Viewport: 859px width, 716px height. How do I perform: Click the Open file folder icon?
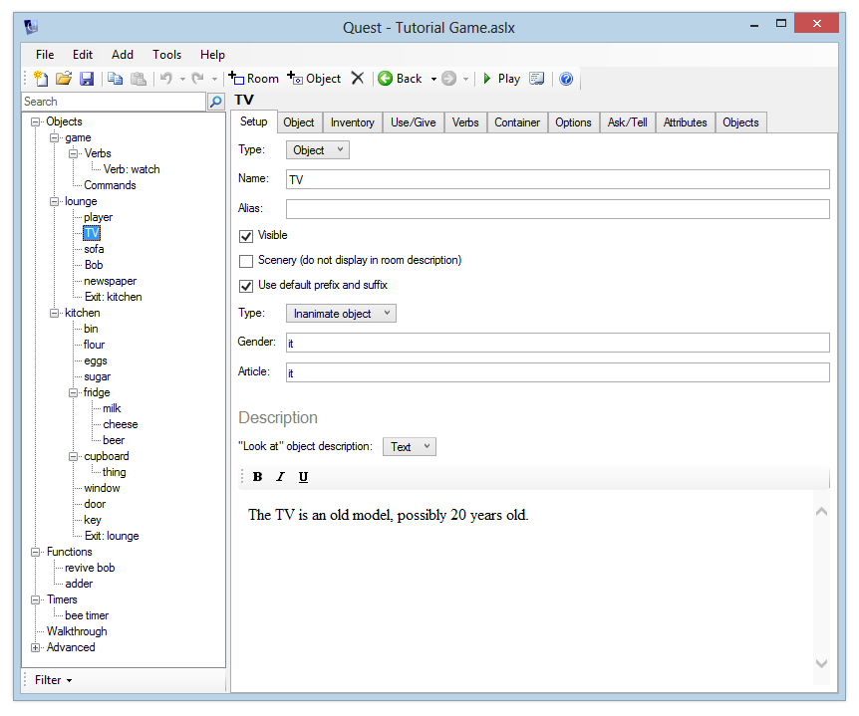[64, 79]
